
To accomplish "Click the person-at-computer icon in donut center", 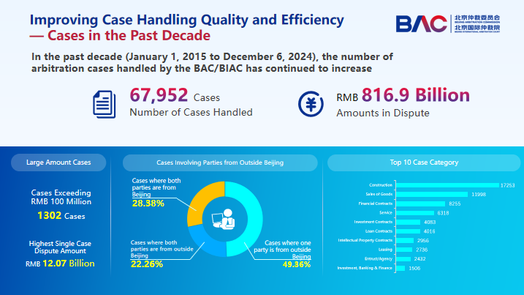I will [x=223, y=219].
